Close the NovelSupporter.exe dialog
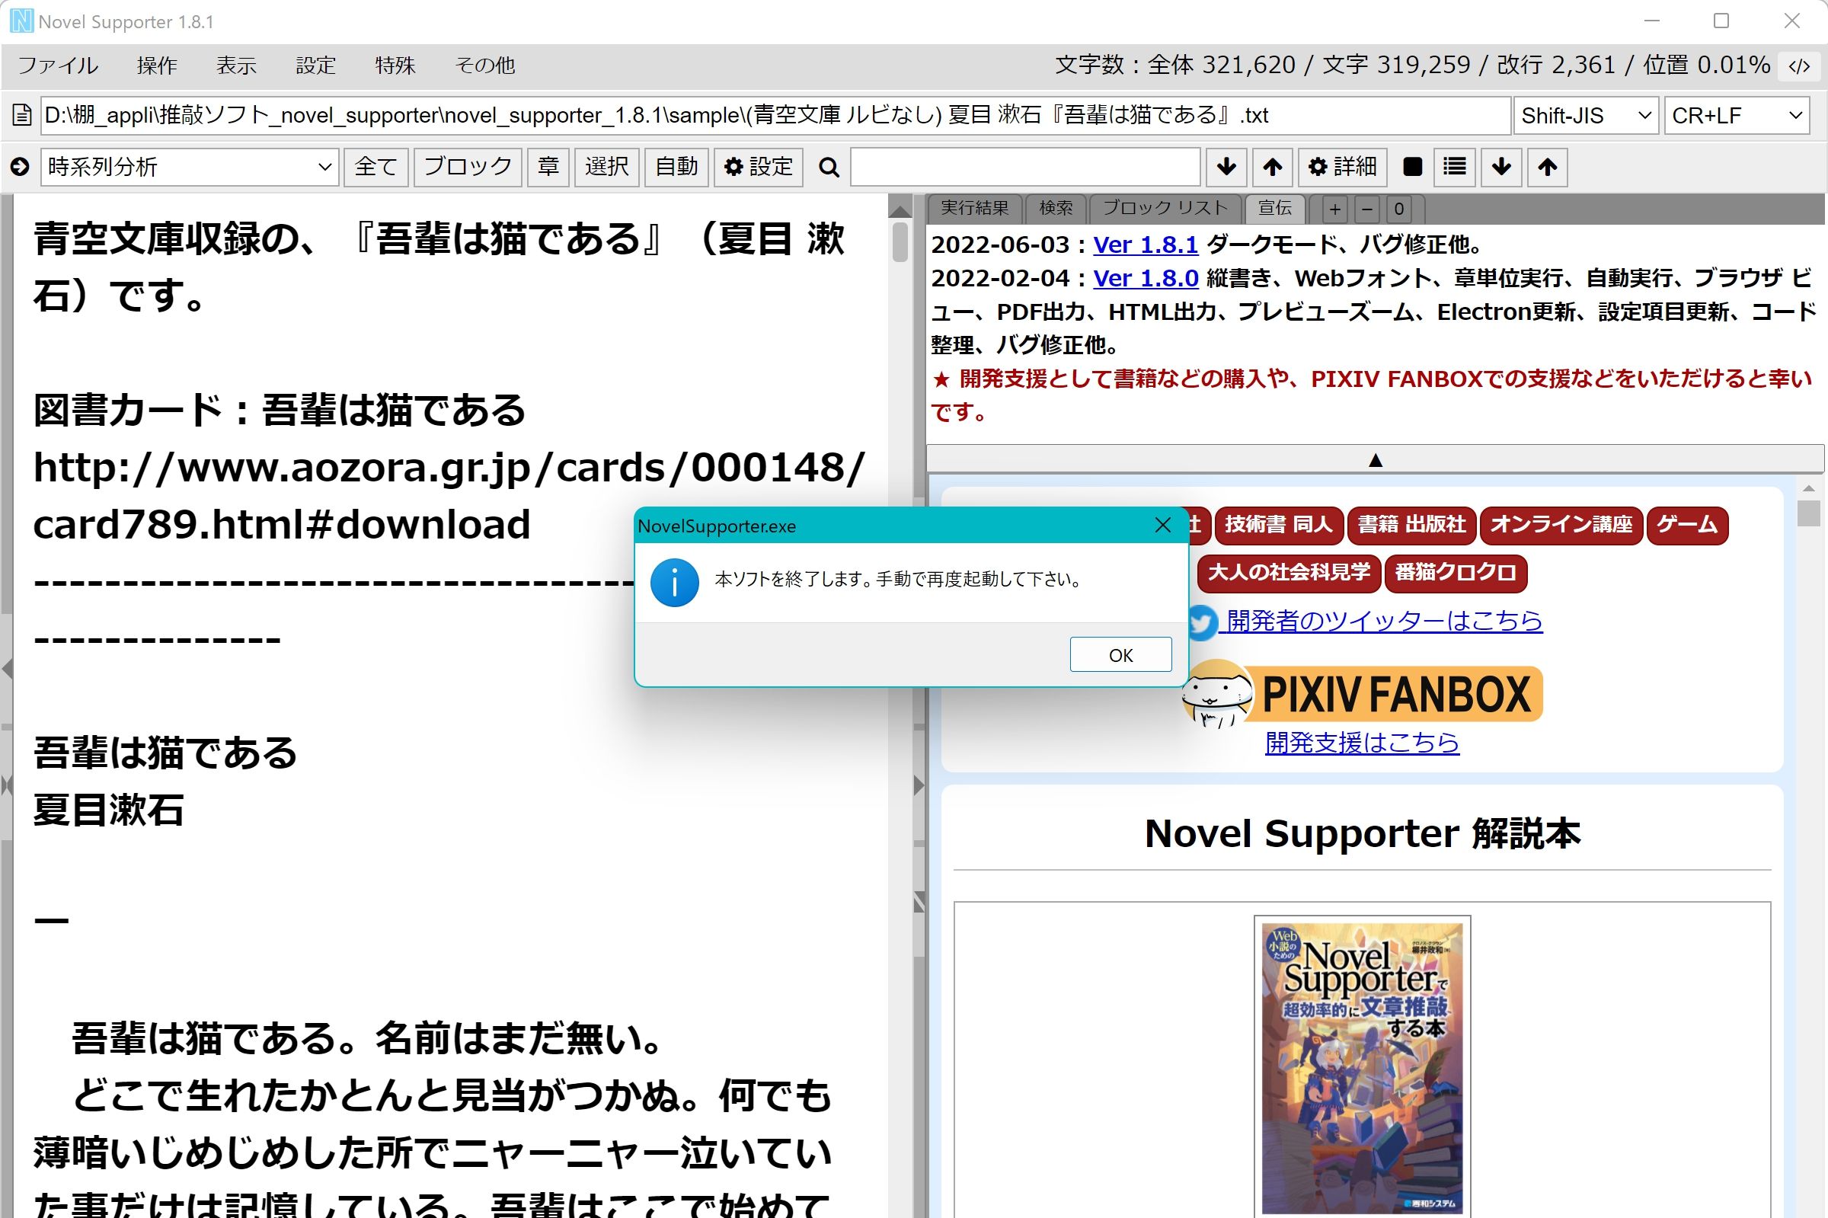The height and width of the screenshot is (1218, 1828). point(1162,525)
